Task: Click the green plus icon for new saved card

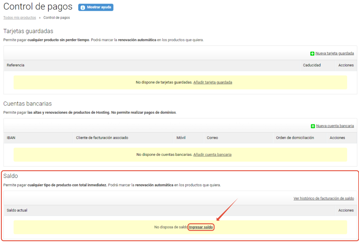Action: [312, 54]
